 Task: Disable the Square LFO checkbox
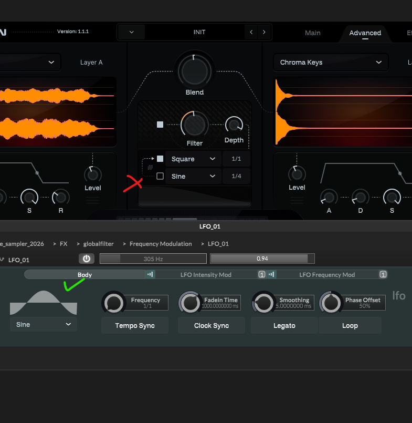coord(160,159)
